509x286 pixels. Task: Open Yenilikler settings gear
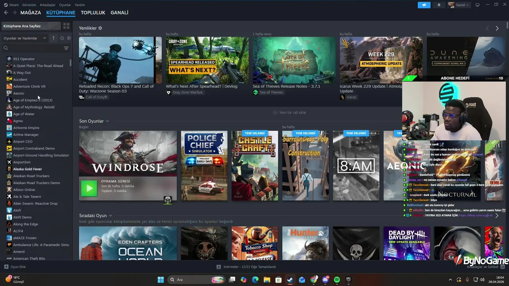(100, 28)
